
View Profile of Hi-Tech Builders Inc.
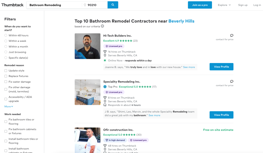221,67
